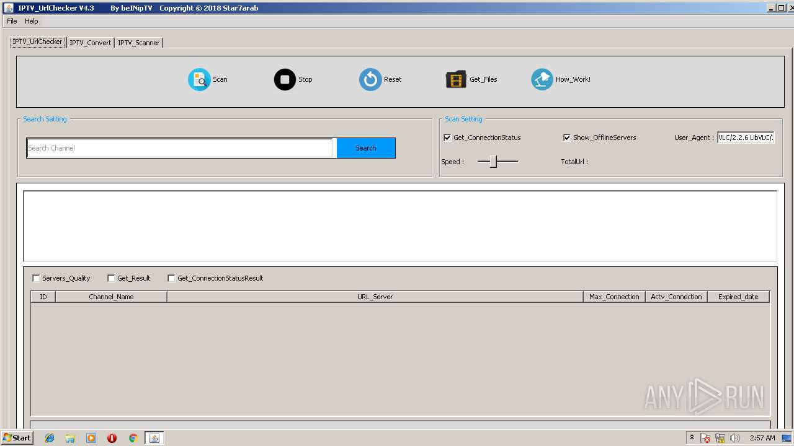Show hidden system tray icons arrow
Screen dimensions: 794x446
tap(692, 437)
